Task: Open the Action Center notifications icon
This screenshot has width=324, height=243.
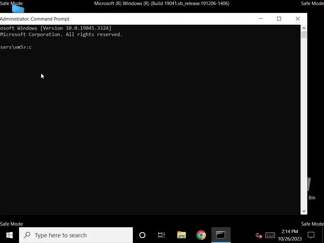Action: [x=311, y=235]
